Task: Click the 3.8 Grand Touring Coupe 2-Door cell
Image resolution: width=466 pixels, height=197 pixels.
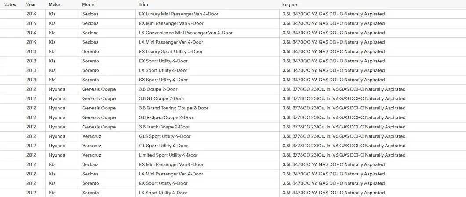Action: click(173, 108)
